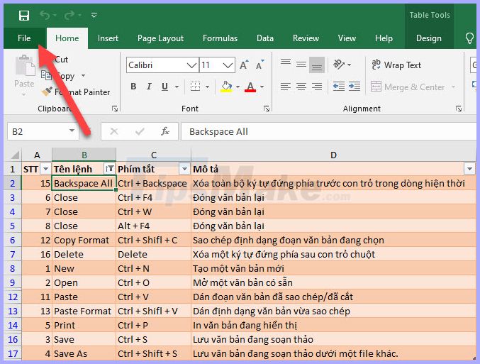480x364 pixels.
Task: Click the Decrease Font Size icon
Action: point(259,65)
